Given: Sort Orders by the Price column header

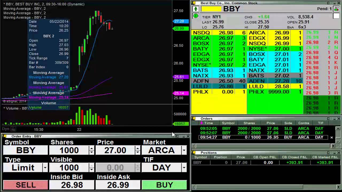Looking at the screenshot, I should pyautogui.click(x=271, y=123).
